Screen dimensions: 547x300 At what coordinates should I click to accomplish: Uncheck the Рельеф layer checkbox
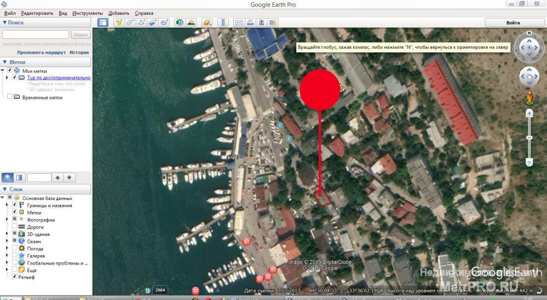tap(15, 277)
